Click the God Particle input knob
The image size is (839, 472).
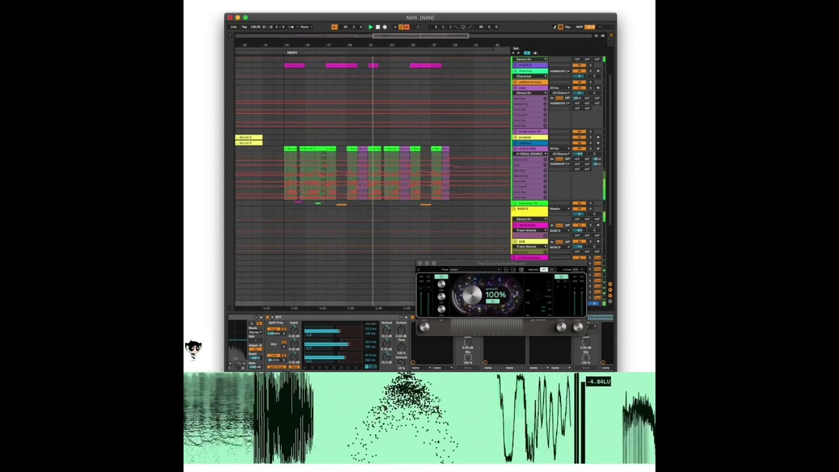click(425, 326)
